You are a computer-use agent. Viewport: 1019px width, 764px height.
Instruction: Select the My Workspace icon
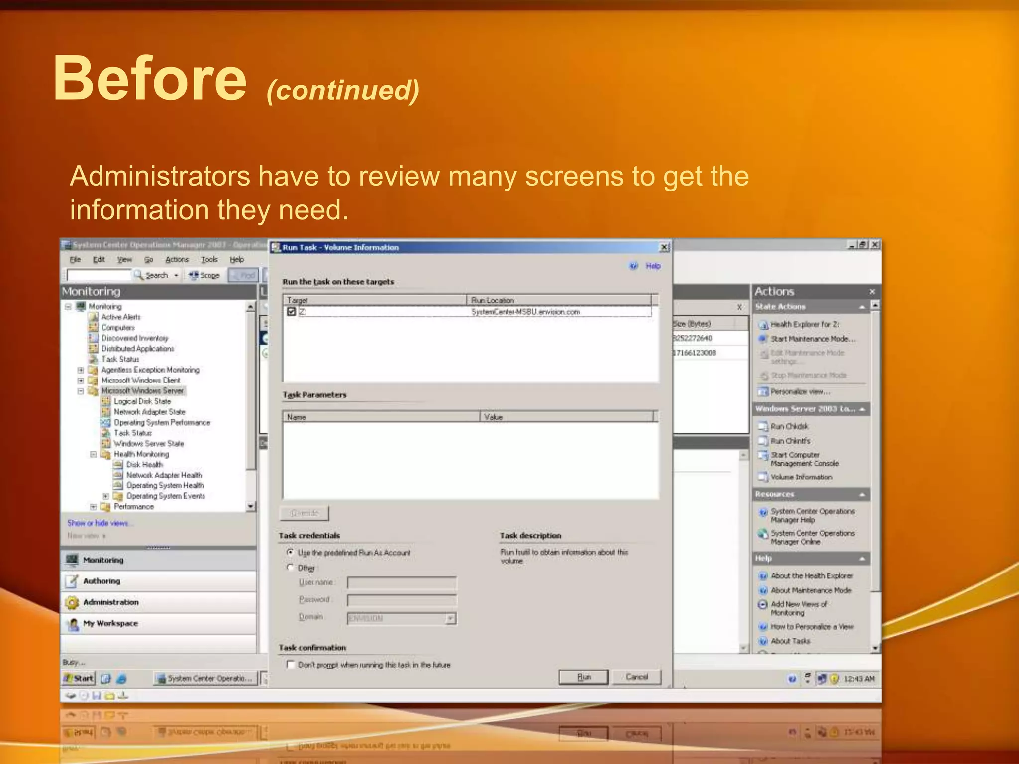pos(73,624)
